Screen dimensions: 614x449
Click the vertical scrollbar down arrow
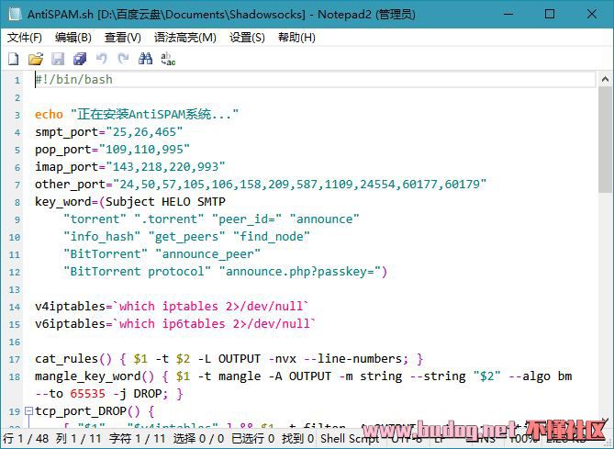pyautogui.click(x=605, y=421)
